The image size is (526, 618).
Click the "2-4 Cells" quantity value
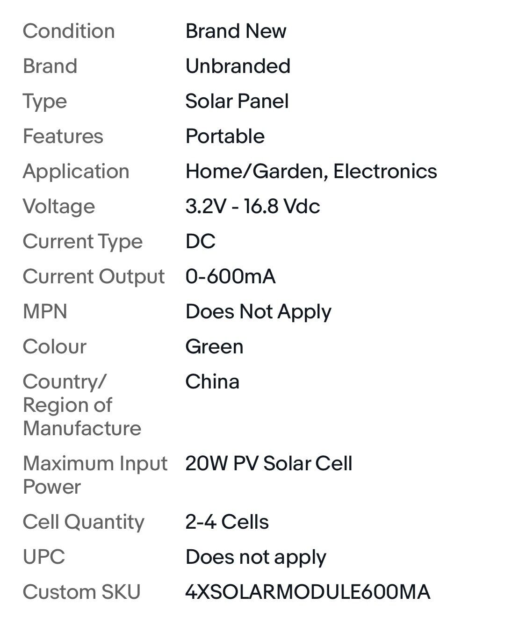tap(227, 522)
